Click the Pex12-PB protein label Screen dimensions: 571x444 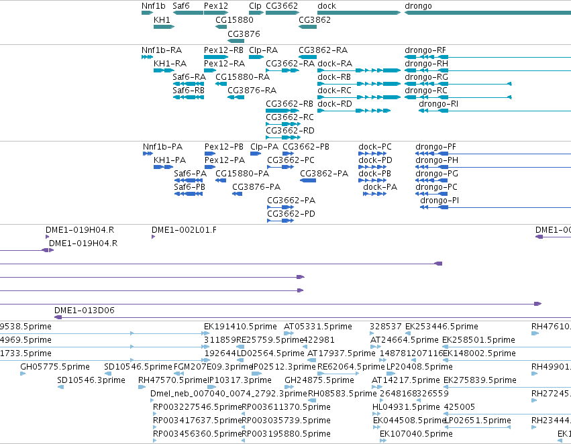[224, 147]
